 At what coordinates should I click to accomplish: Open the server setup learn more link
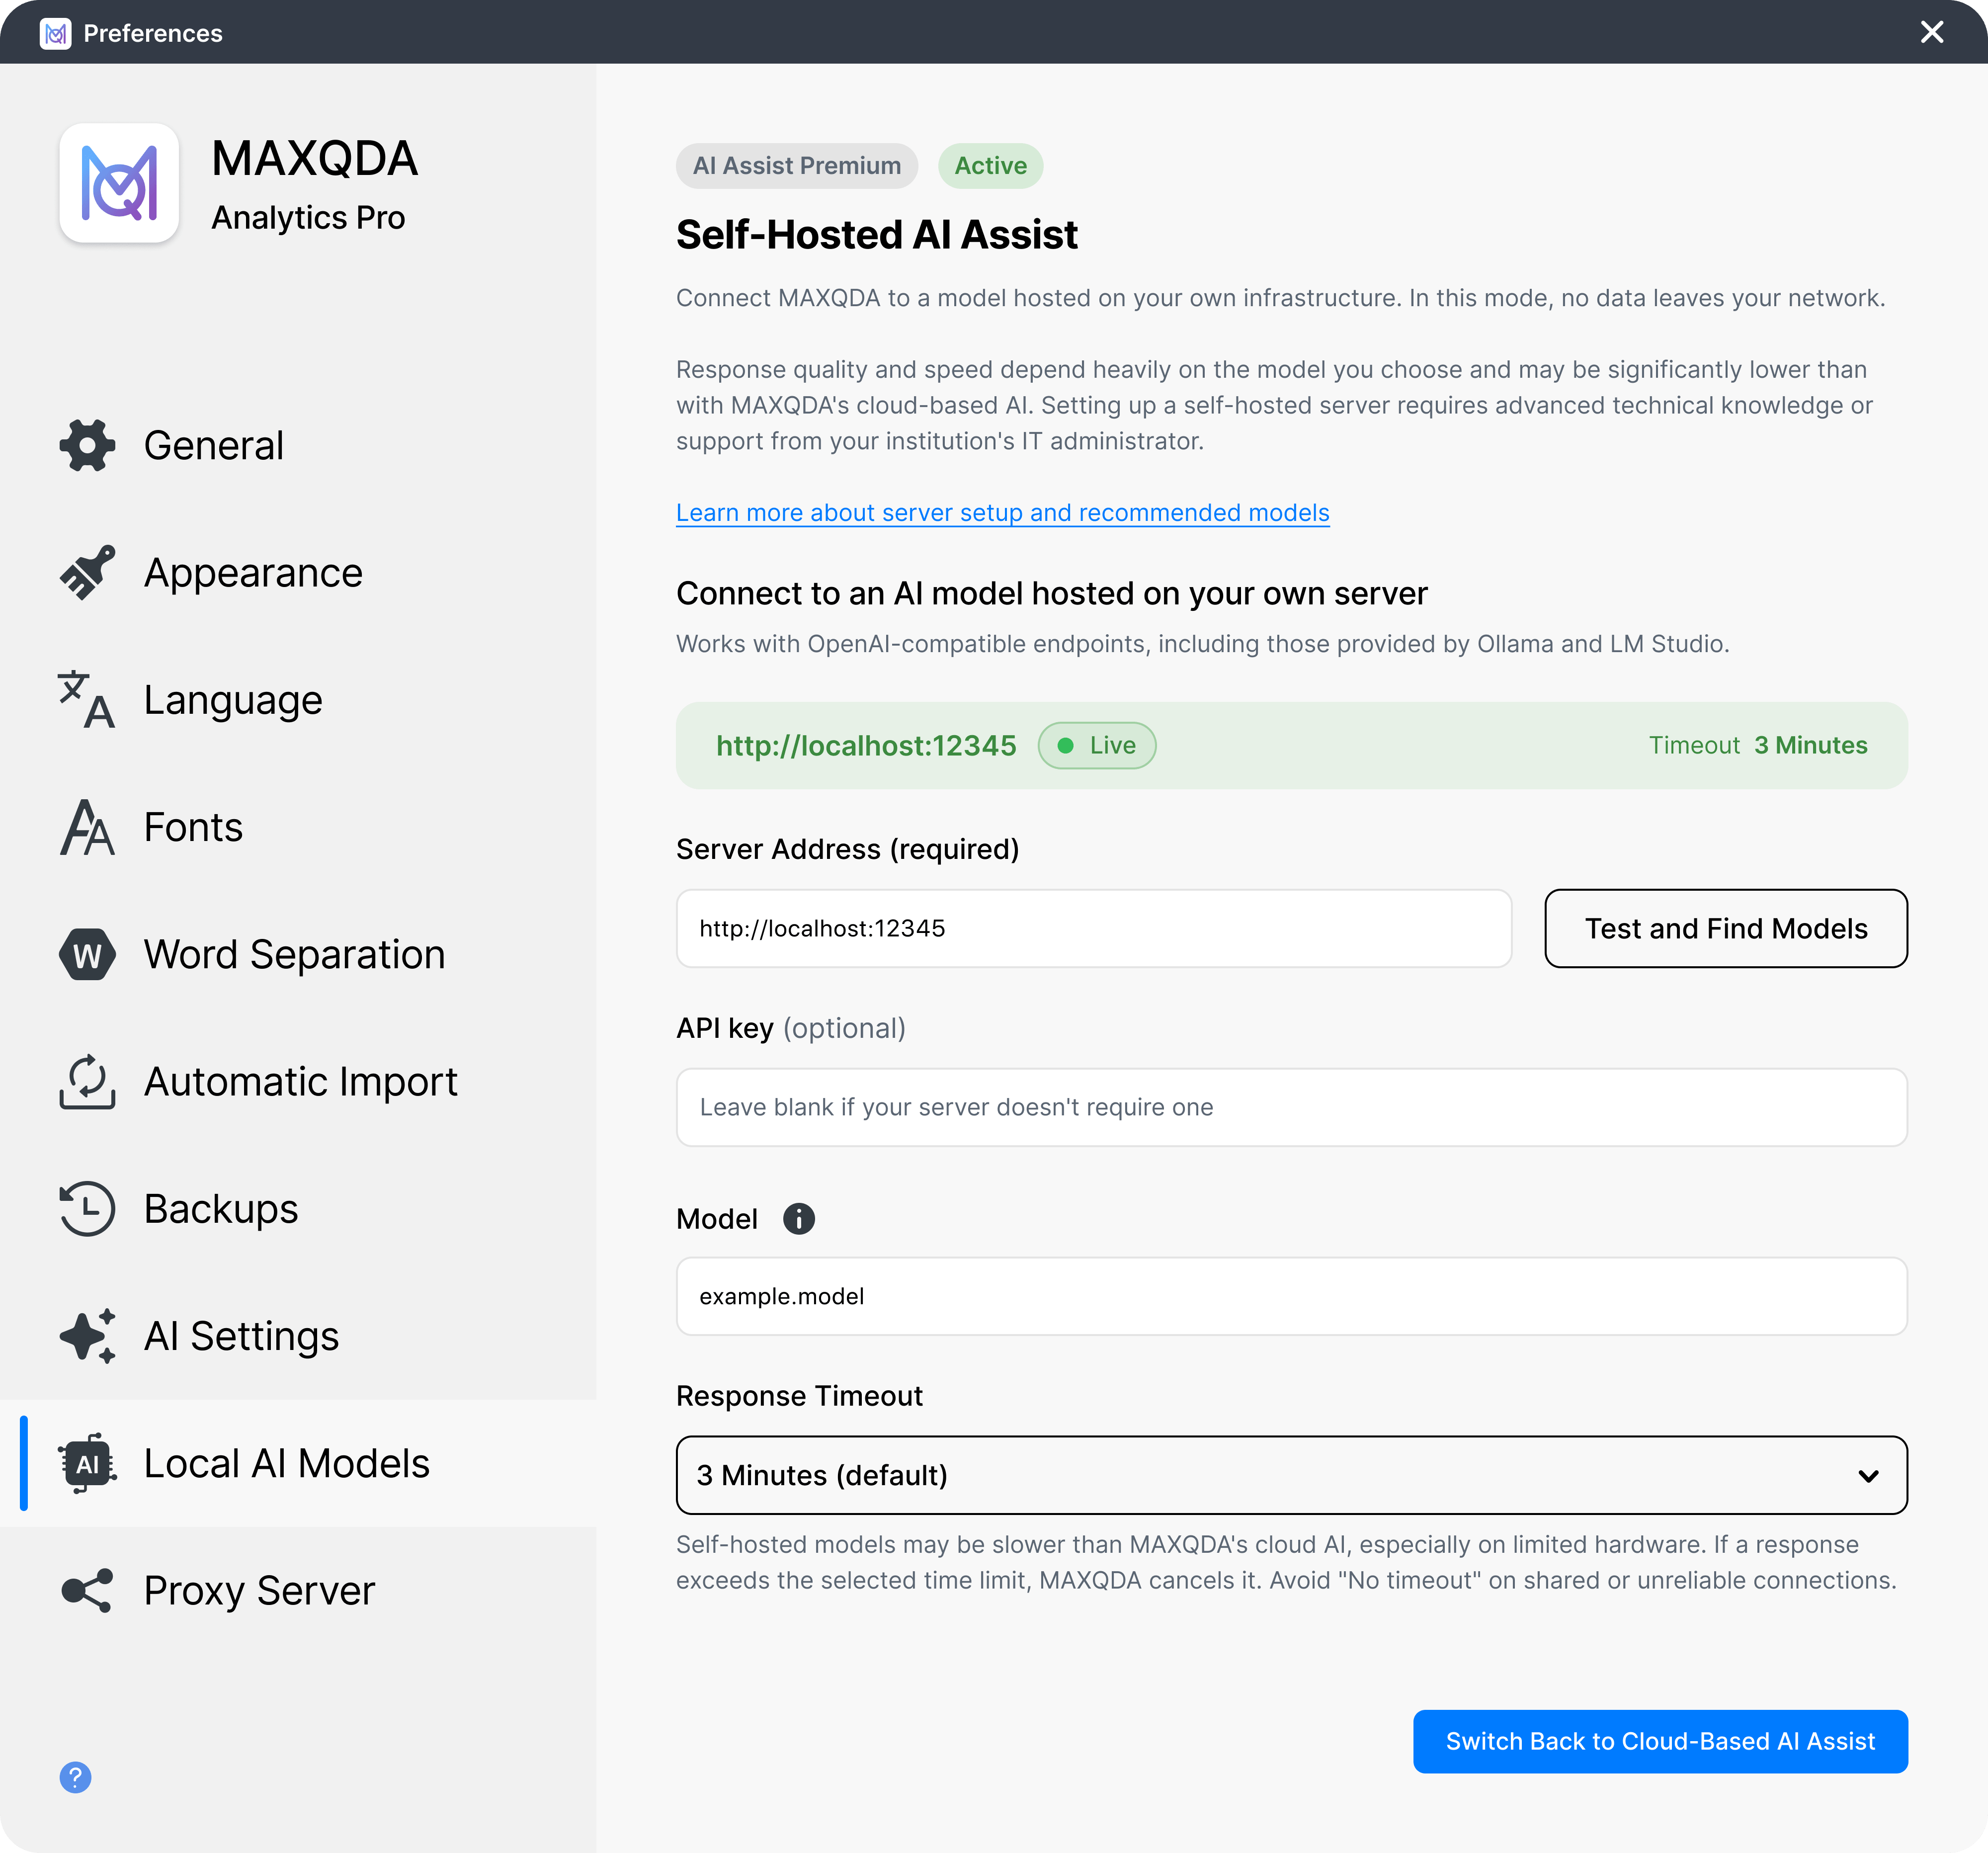(1002, 512)
